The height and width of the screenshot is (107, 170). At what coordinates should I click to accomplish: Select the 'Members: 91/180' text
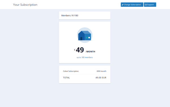[x=70, y=15]
